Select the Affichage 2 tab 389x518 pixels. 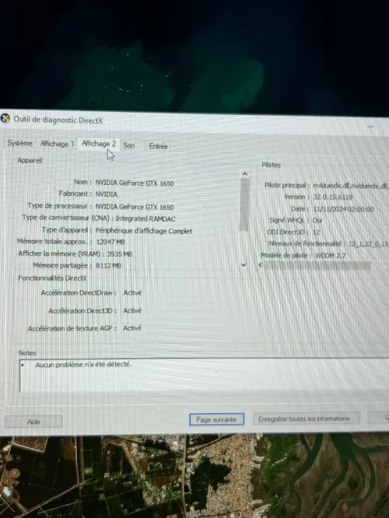click(99, 144)
